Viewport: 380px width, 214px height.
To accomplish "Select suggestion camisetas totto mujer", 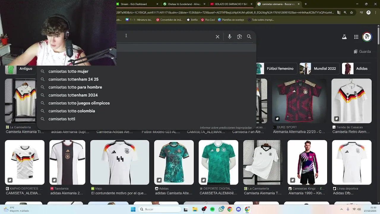I will click(146, 71).
